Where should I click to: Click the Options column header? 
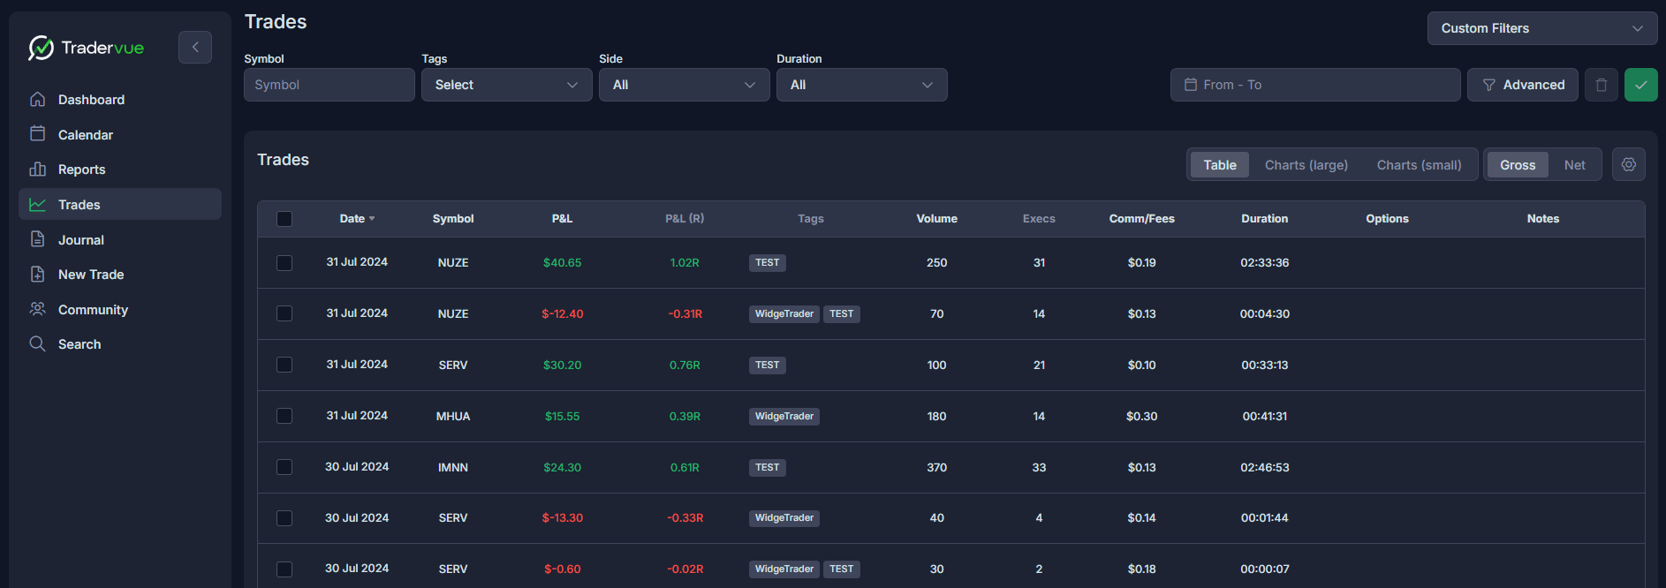click(1387, 219)
